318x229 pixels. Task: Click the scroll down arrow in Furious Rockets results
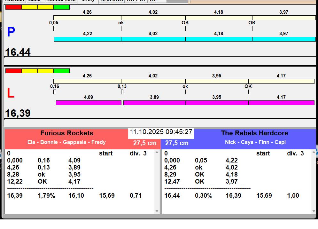coord(157,211)
